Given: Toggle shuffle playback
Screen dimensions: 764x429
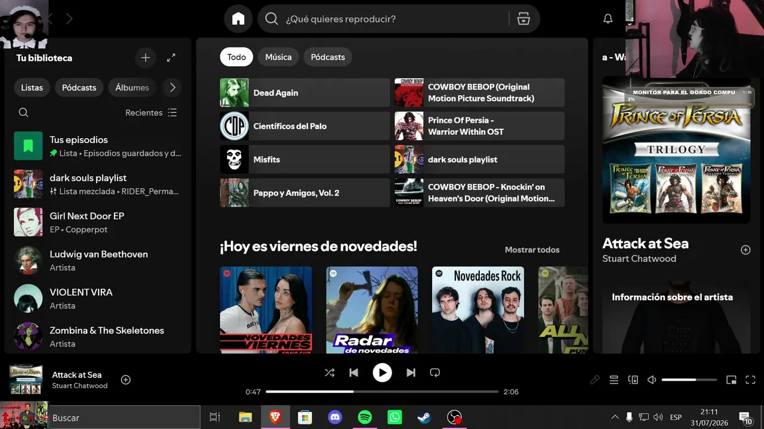Looking at the screenshot, I should tap(329, 373).
